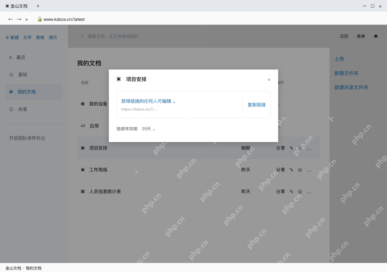Click 分享 for 人员信息统计表 row
This screenshot has height=272, width=387.
(281, 192)
